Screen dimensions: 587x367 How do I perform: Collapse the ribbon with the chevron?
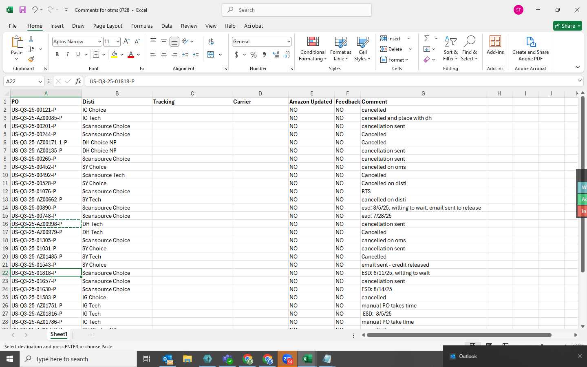[578, 67]
